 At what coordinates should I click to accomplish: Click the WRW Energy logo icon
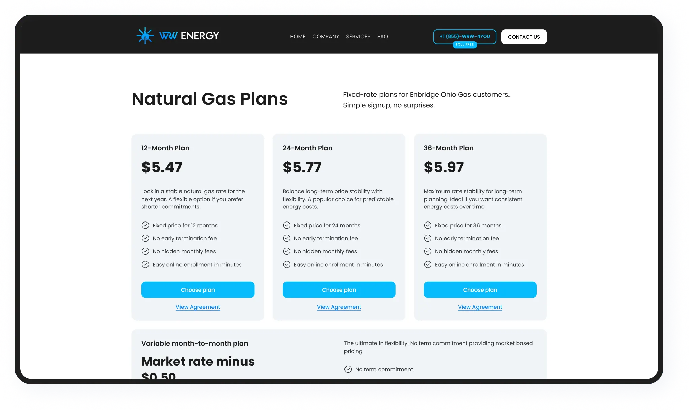click(x=145, y=35)
